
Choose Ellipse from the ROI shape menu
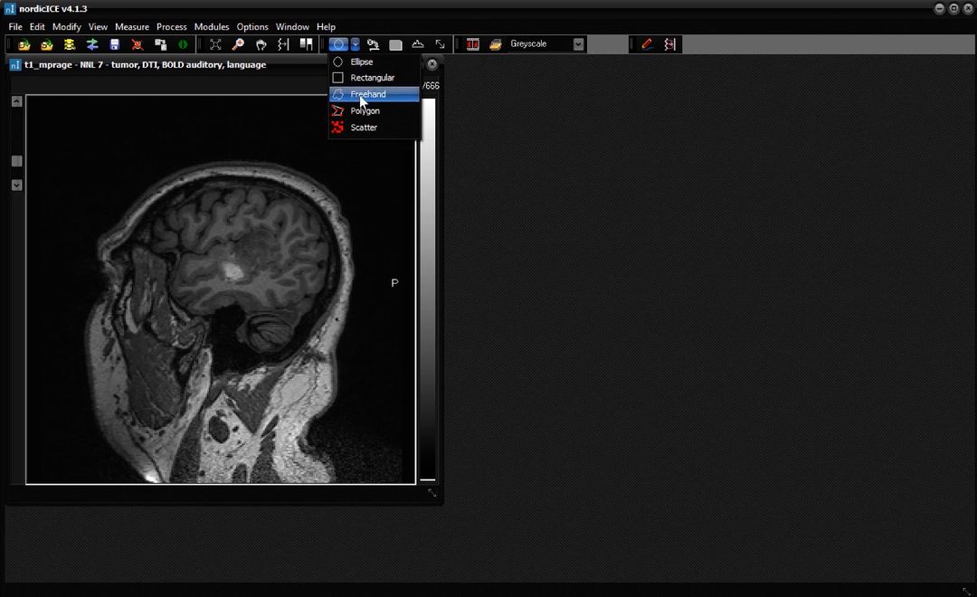[x=362, y=62]
